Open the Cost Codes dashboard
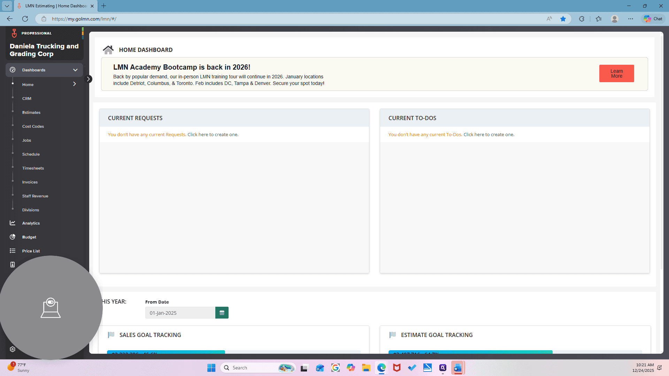 click(33, 126)
